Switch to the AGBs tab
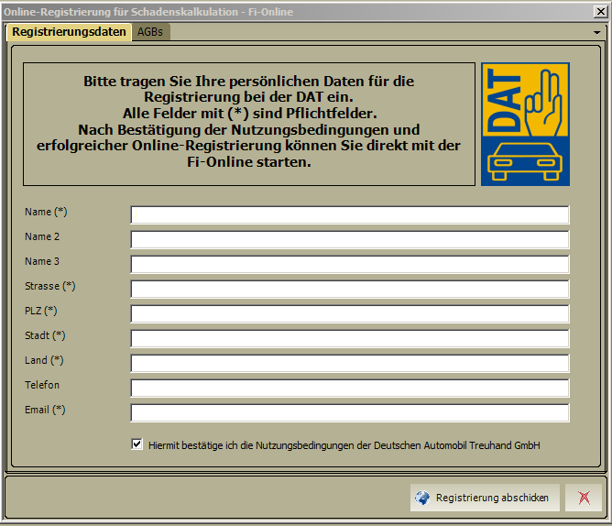The image size is (612, 526). (x=150, y=32)
